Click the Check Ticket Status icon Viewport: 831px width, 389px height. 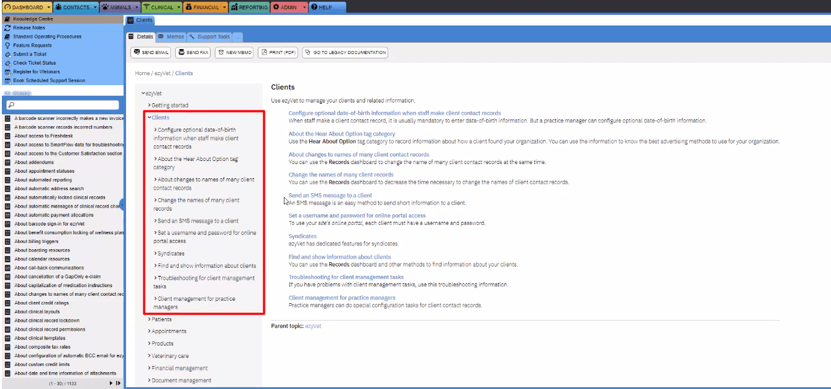tap(7, 63)
